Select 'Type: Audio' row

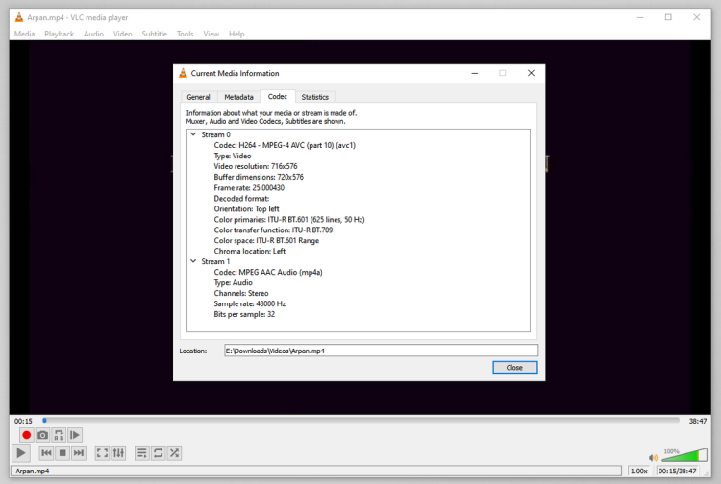point(234,282)
